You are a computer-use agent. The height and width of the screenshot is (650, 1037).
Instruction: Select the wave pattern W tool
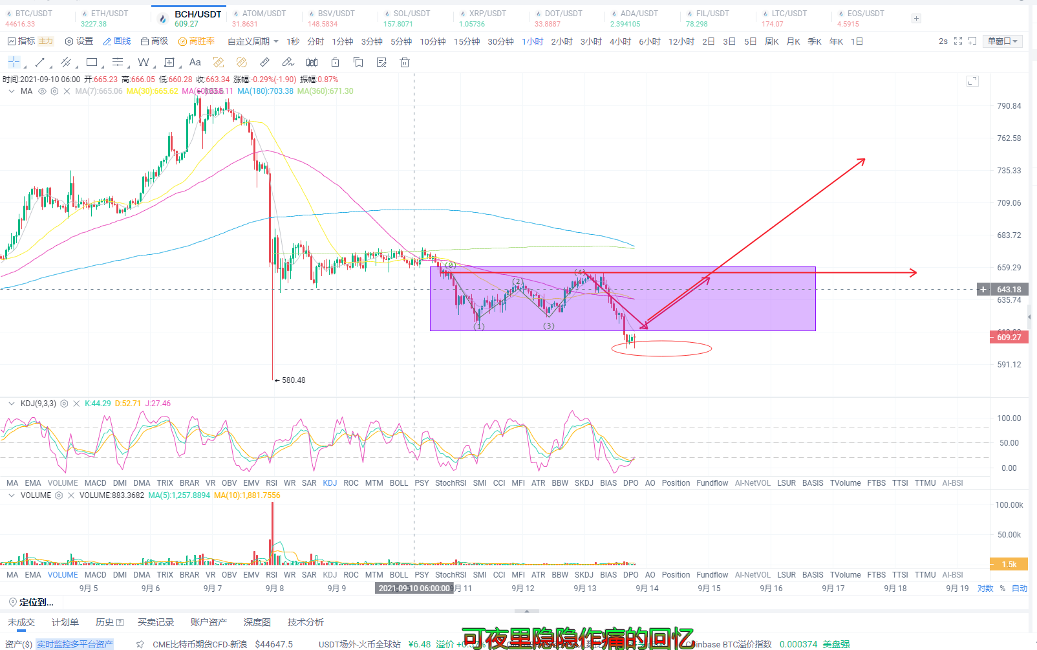[143, 62]
